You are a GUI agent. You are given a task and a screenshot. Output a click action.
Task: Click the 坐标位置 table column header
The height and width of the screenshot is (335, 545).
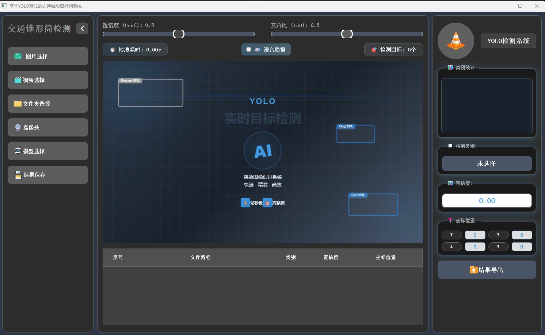click(x=386, y=257)
